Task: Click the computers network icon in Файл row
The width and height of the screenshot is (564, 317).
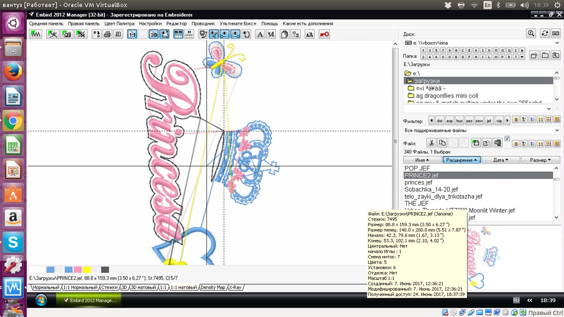Action: point(497,143)
